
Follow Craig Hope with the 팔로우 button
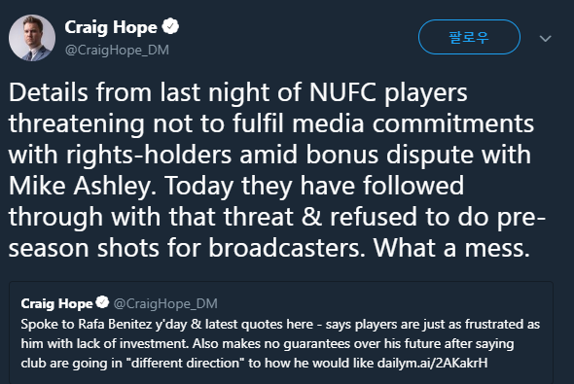pos(469,37)
